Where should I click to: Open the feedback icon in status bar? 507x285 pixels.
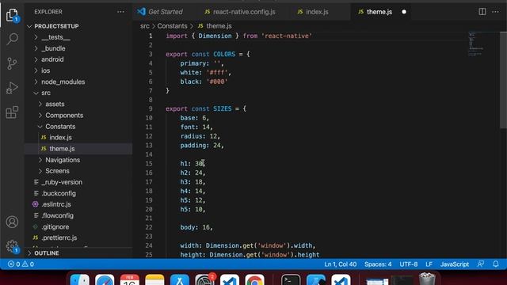click(481, 264)
